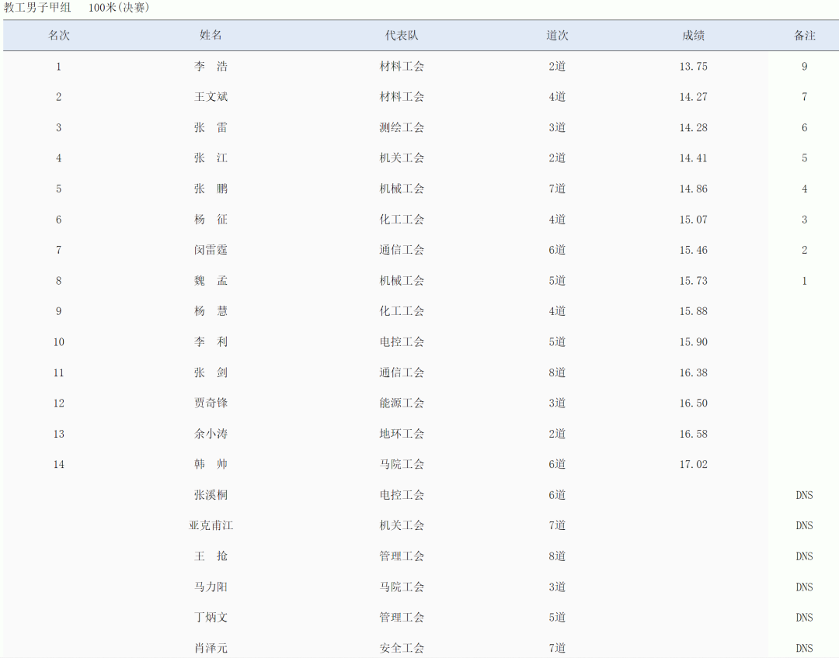Click the score 14.41
Image resolution: width=839 pixels, height=658 pixels.
pyautogui.click(x=693, y=158)
